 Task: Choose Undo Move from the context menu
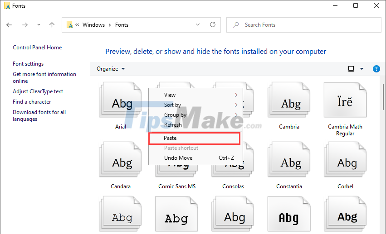(195, 158)
